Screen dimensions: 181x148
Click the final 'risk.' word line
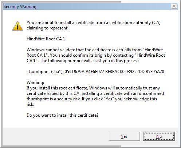30,104
